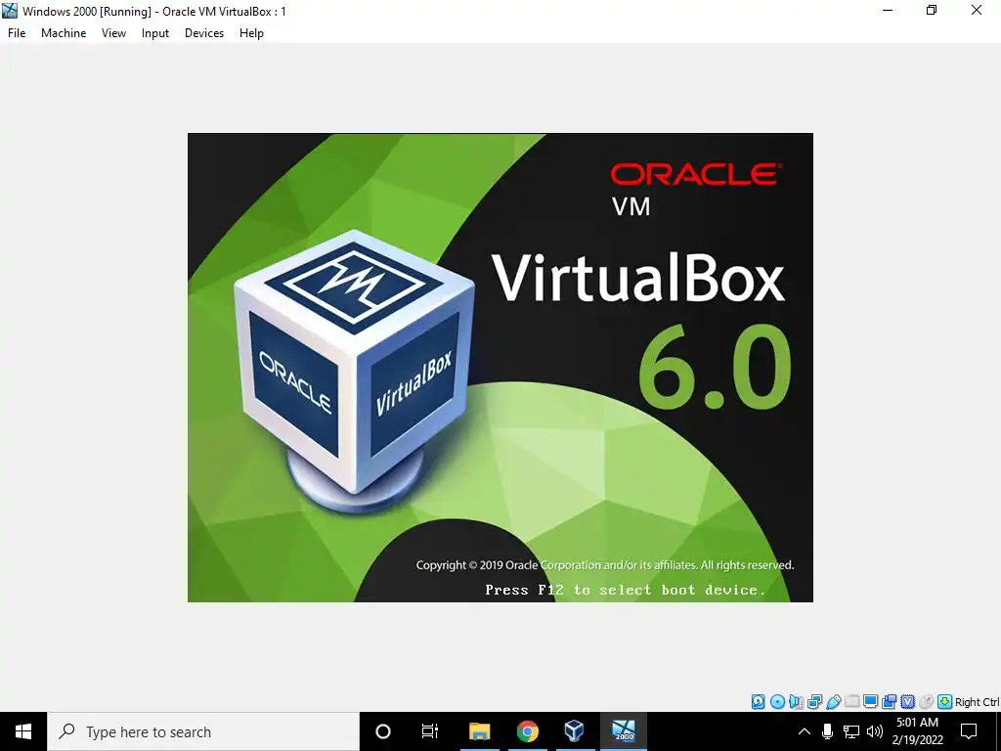The width and height of the screenshot is (1001, 751).
Task: Click the Right Ctrl host key label
Action: coord(977,702)
